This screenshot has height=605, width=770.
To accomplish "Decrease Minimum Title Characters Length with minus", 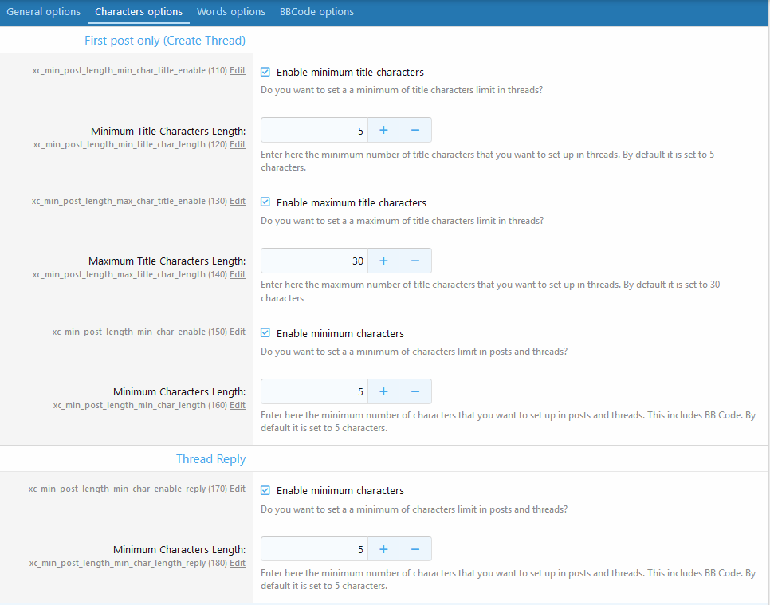I will point(415,131).
